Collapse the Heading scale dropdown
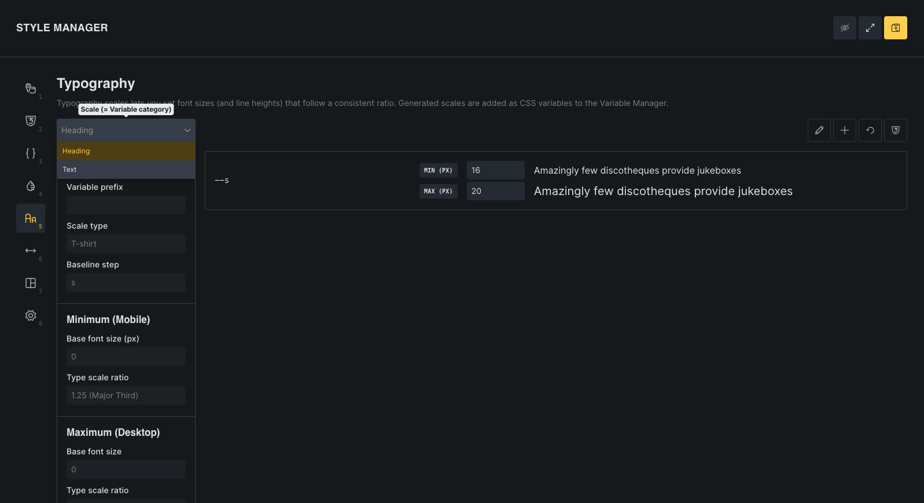The image size is (924, 503). point(126,130)
